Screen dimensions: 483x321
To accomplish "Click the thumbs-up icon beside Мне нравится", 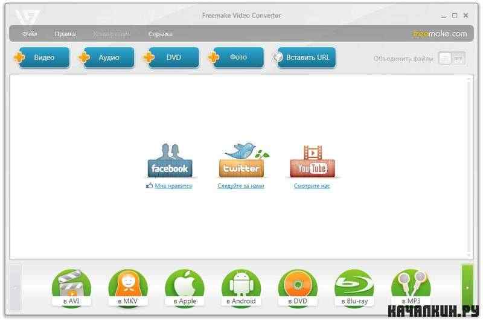I will 149,186.
